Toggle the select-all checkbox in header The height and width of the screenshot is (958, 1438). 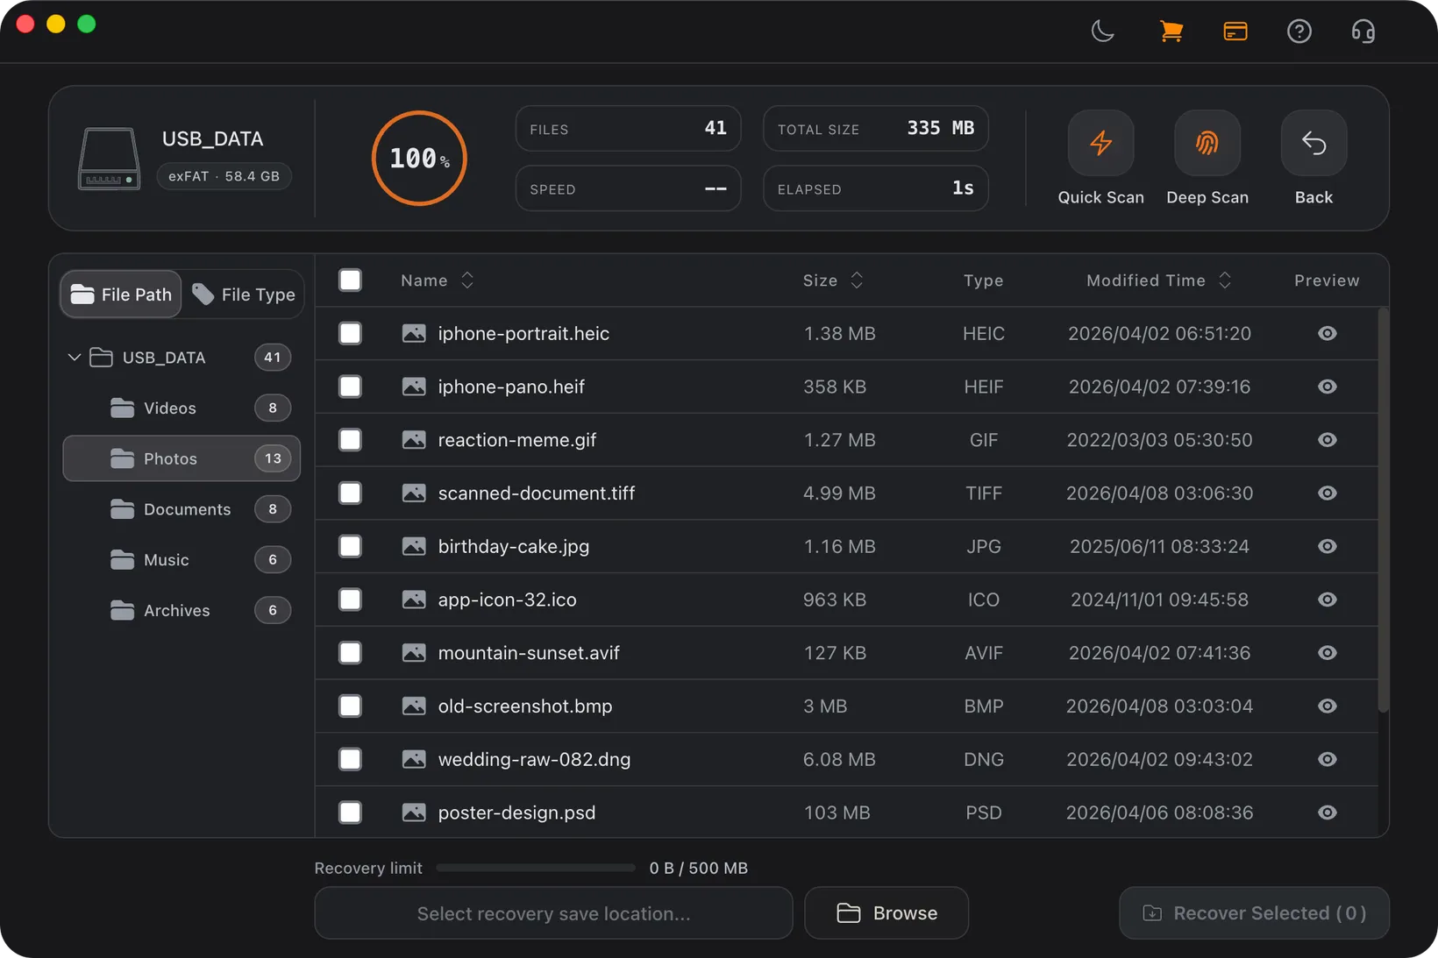click(350, 280)
